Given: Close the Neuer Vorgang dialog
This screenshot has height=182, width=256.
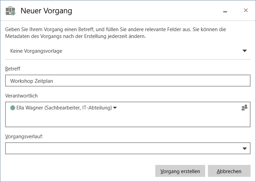Looking at the screenshot, I should point(246,10).
